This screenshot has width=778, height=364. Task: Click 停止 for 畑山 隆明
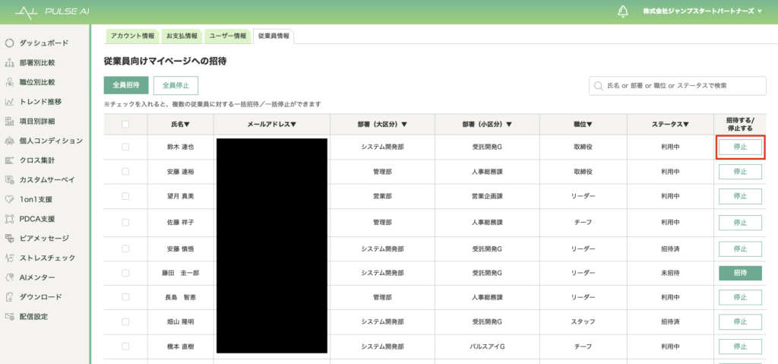(740, 321)
